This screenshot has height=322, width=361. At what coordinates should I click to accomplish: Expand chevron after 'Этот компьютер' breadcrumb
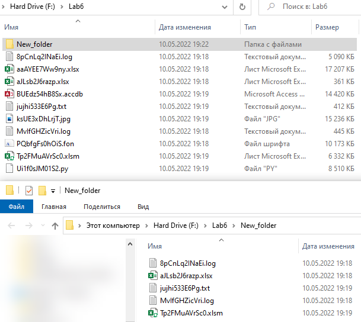(146, 226)
